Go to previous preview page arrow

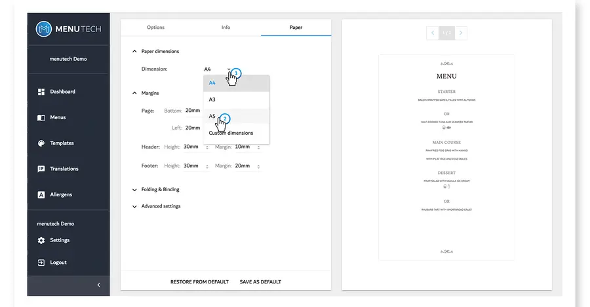(433, 33)
